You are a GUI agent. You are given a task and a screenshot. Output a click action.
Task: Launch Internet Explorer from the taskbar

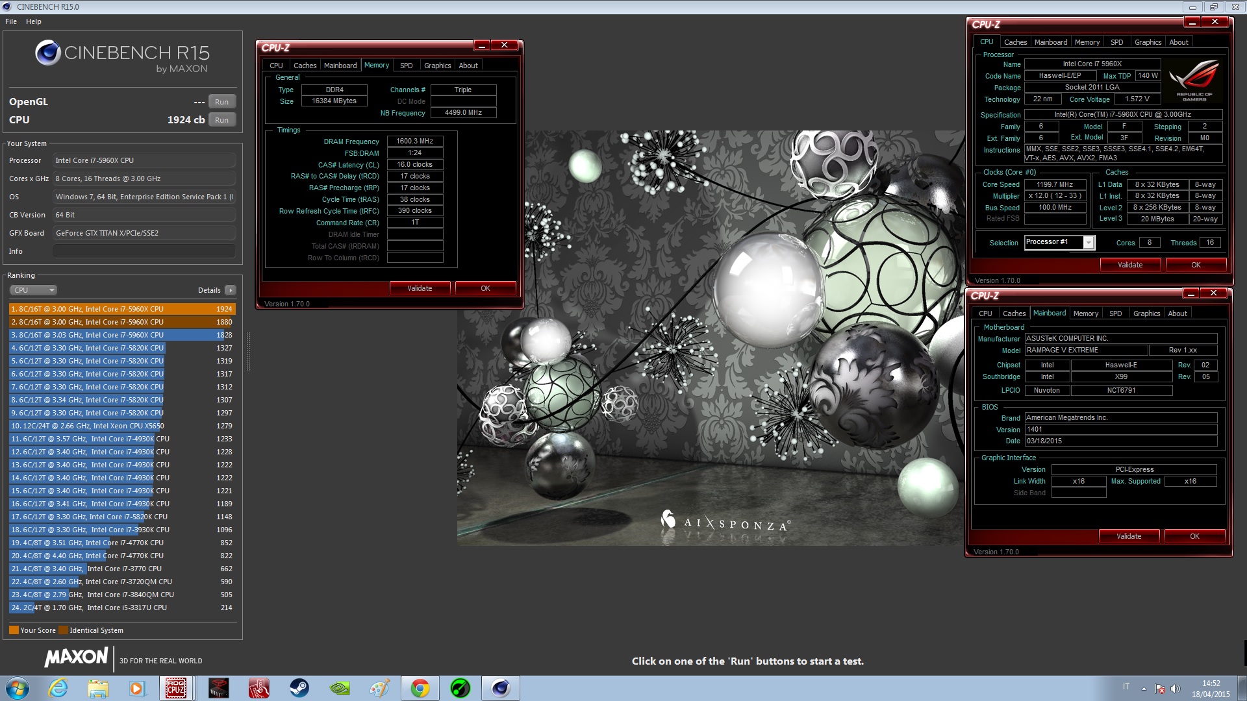pyautogui.click(x=58, y=688)
